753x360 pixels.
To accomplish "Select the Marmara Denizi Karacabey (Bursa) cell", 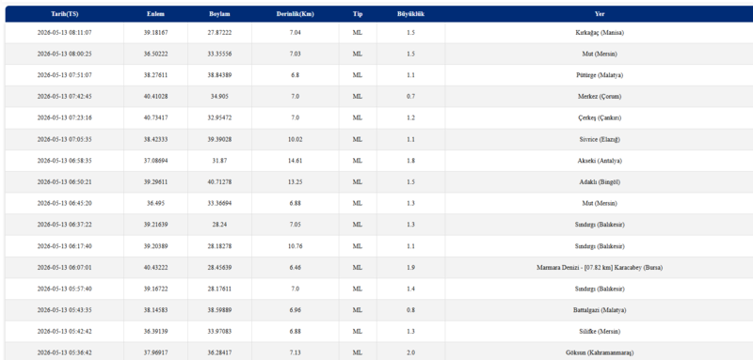I will 600,268.
